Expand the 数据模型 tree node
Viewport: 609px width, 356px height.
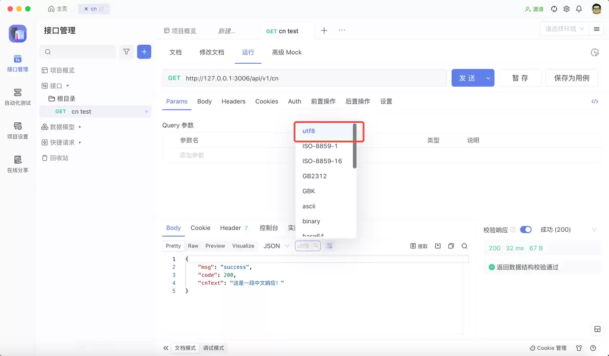(80, 127)
